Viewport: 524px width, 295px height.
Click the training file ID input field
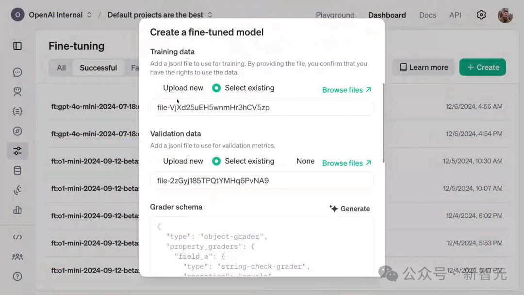262,107
